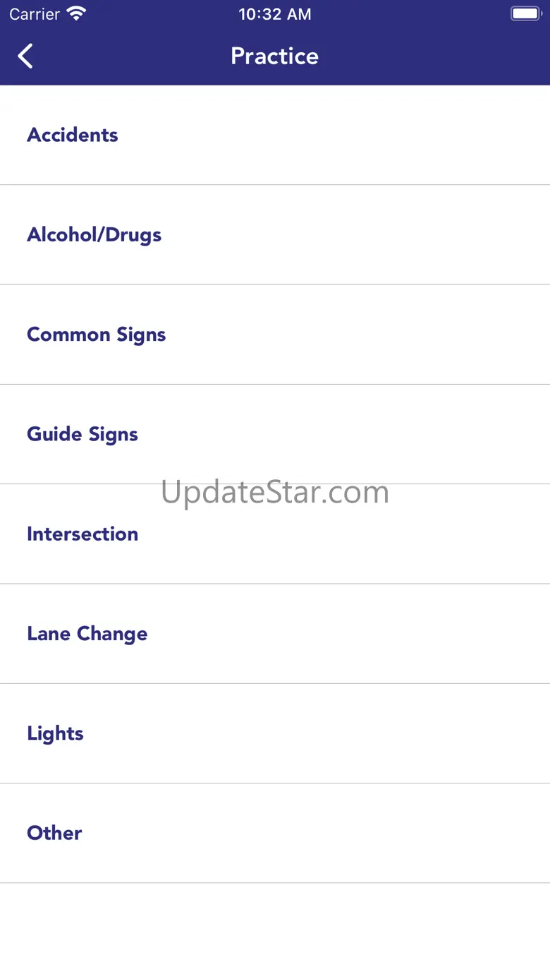The width and height of the screenshot is (550, 979).
Task: Choose the Guide Signs category
Action: tap(82, 434)
